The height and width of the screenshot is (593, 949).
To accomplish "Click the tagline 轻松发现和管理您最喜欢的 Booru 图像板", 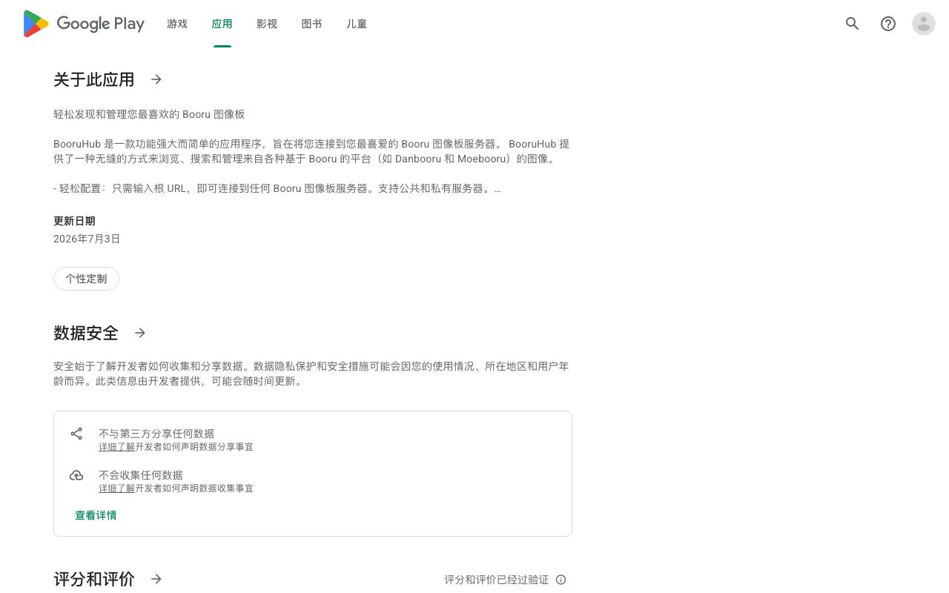I will (149, 114).
